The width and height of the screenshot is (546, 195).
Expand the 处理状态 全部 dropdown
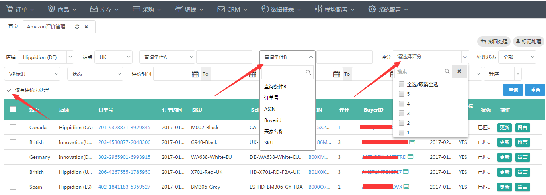pos(532,57)
